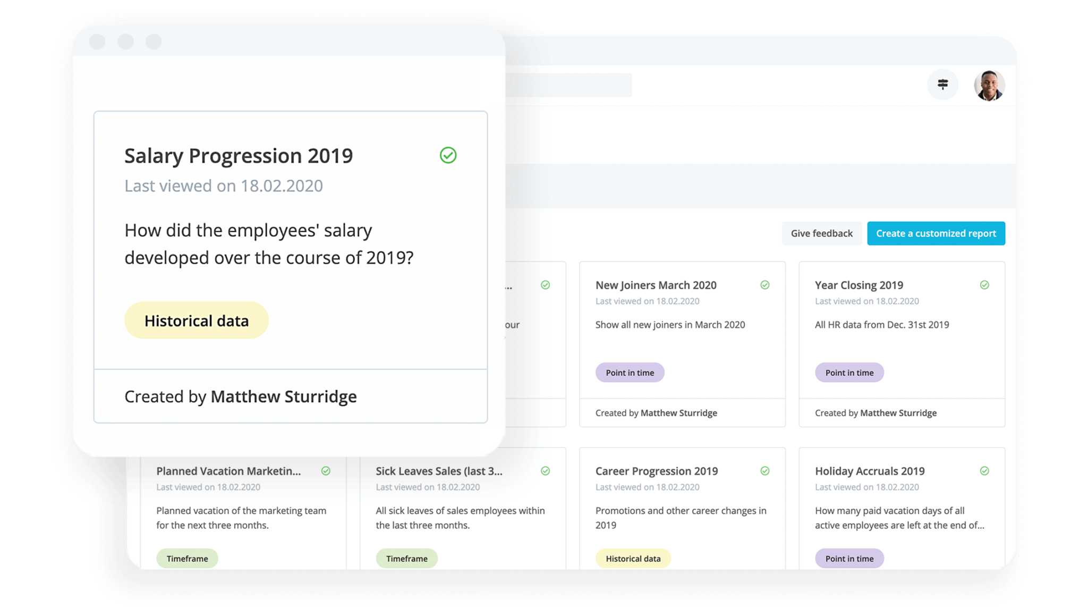Toggle the Point in time tag on New Joiners March 2020

click(630, 372)
